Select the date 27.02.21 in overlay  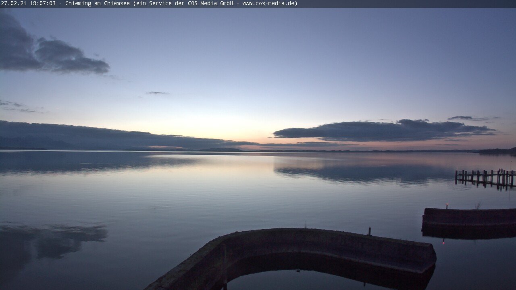(x=12, y=4)
